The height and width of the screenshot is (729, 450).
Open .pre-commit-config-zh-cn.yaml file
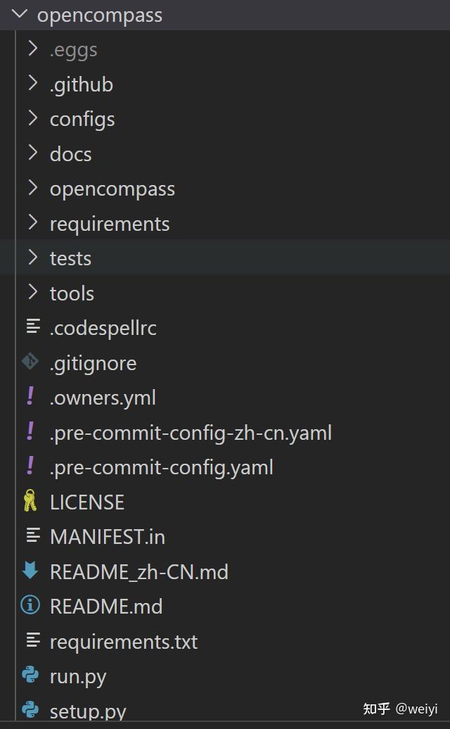(191, 432)
